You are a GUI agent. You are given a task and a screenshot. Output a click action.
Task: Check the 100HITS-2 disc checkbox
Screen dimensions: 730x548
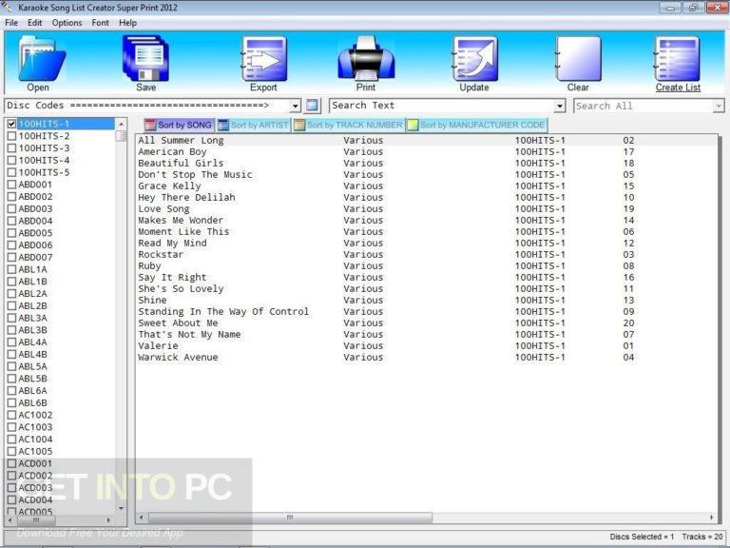(12, 136)
